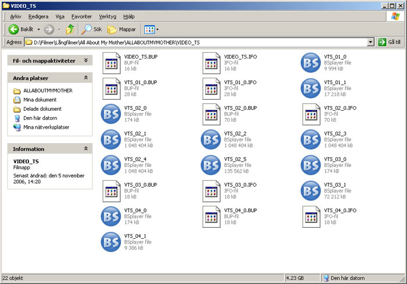Select the VTS_02_5 BSplayer file icon
This screenshot has width=407, height=284.
click(x=212, y=165)
